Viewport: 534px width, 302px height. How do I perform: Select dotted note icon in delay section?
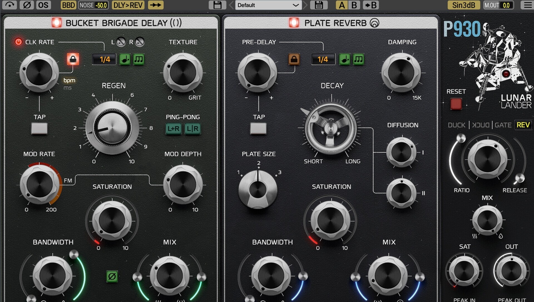tap(125, 59)
